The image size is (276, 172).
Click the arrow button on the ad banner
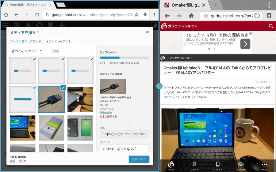point(245,44)
